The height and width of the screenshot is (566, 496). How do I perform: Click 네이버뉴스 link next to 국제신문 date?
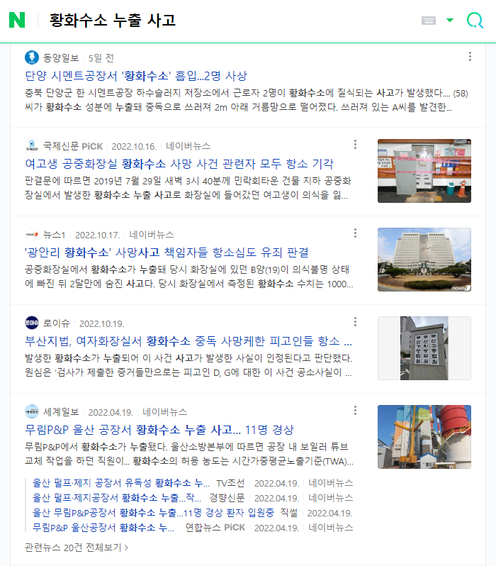188,146
